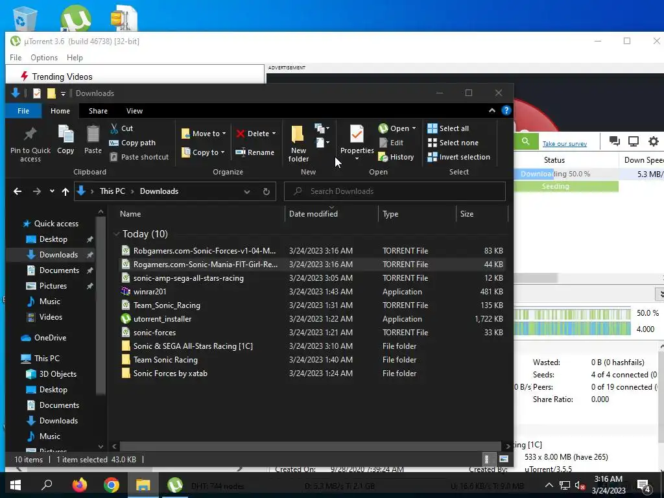This screenshot has width=664, height=498.
Task: Open Recent locations dropdown arrow
Action: [52, 191]
